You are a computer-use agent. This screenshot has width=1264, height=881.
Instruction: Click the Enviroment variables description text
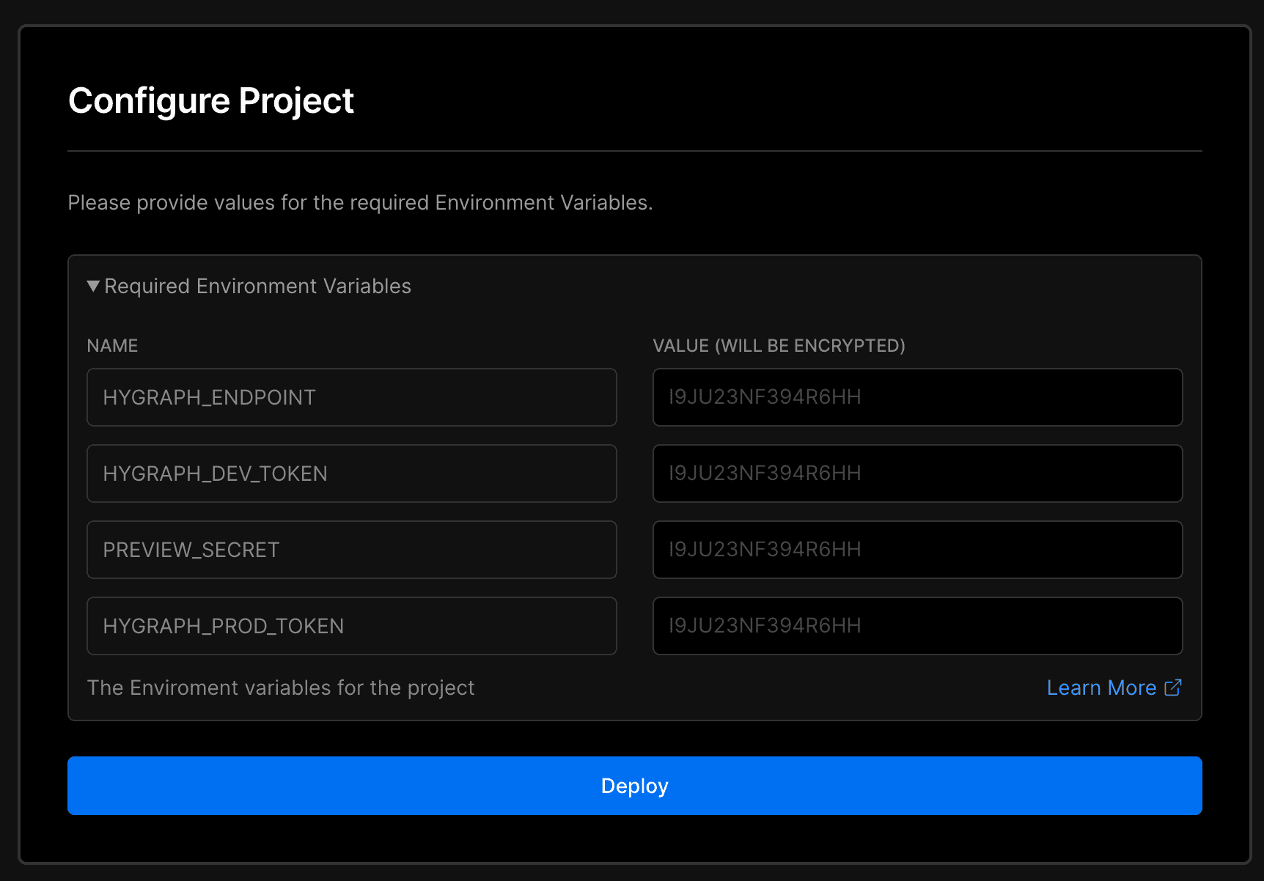281,688
